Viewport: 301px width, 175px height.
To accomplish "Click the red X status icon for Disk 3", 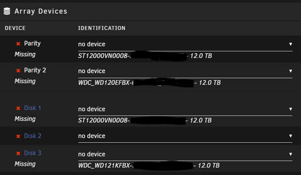I will tap(18, 153).
